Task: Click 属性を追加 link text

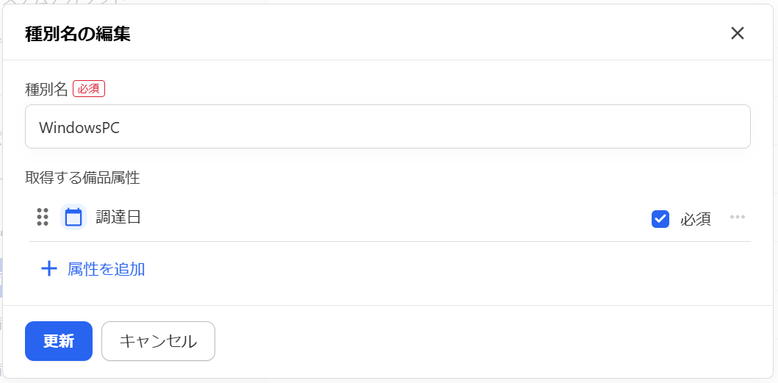Action: point(107,269)
